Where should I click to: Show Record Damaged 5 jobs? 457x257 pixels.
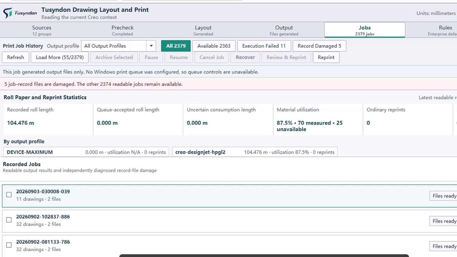point(319,46)
